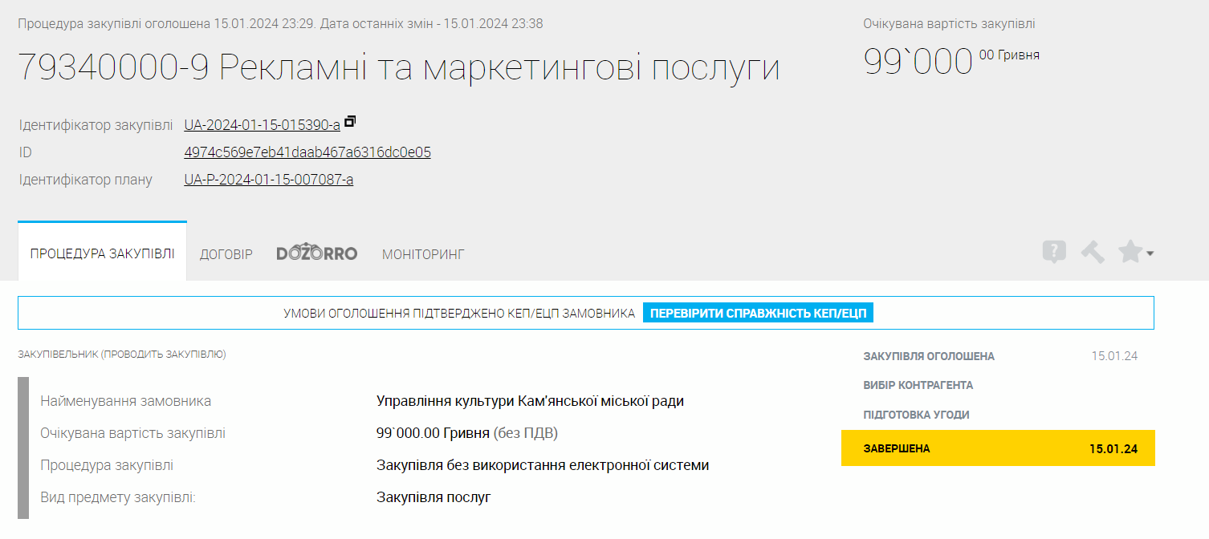This screenshot has height=539, width=1209.
Task: Select the ЗАКУПІВЛЯ ОГОЛОШЕНА timeline step
Action: [929, 356]
